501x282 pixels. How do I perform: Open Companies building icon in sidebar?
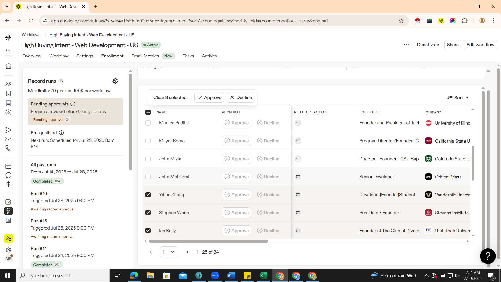tap(8, 93)
